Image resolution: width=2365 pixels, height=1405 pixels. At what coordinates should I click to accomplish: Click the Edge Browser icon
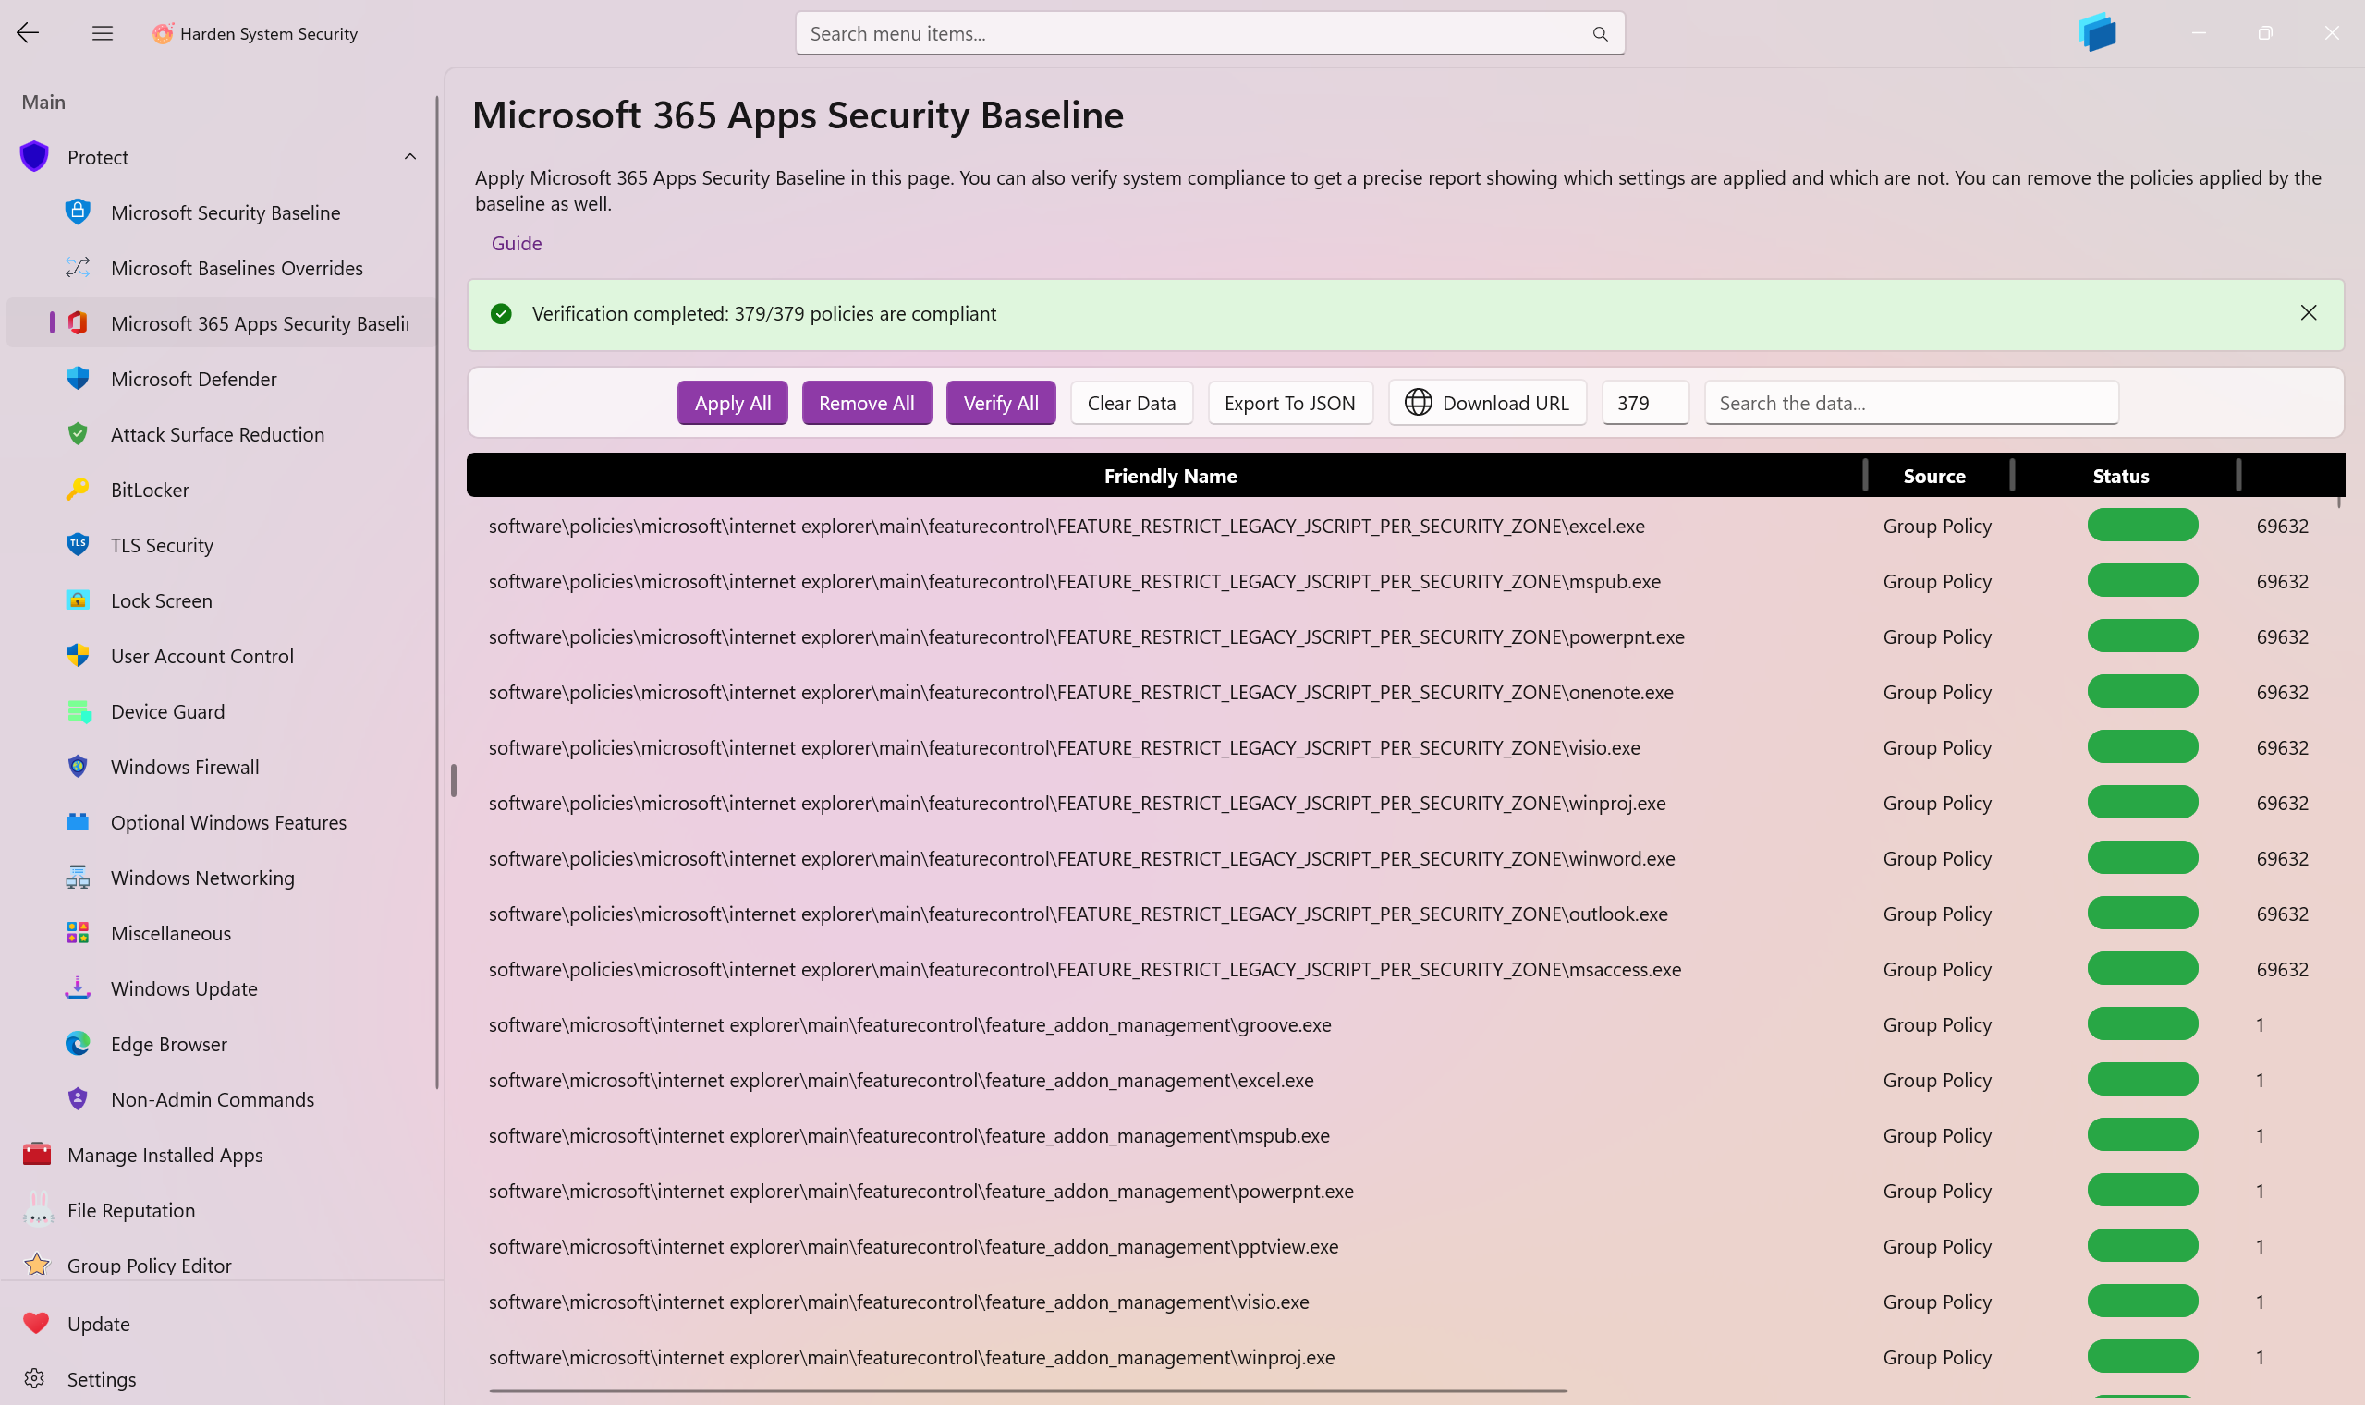click(78, 1043)
